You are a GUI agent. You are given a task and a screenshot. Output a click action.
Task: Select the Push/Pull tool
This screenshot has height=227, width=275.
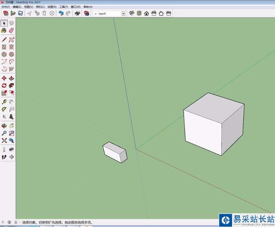[11, 78]
